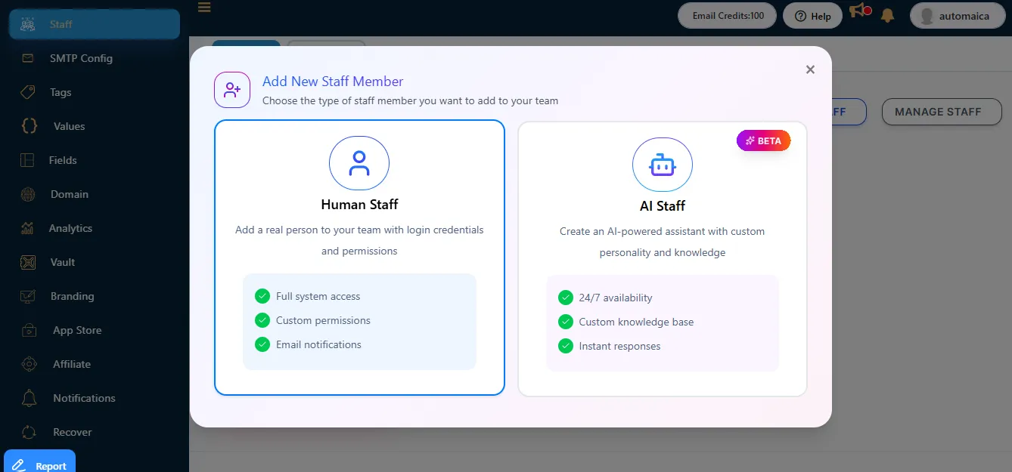Choose the AI Staff option card
This screenshot has height=472, width=1012.
(662, 258)
